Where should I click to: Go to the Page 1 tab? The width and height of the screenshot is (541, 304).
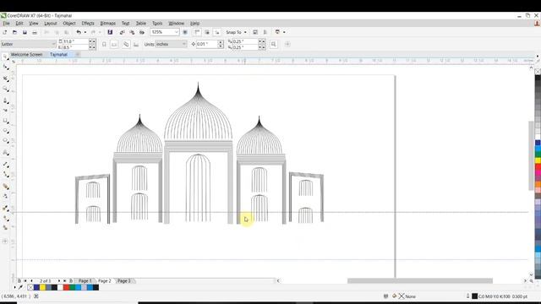(85, 281)
